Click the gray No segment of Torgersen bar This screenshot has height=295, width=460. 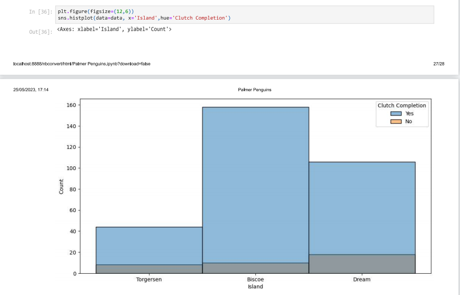tap(149, 269)
